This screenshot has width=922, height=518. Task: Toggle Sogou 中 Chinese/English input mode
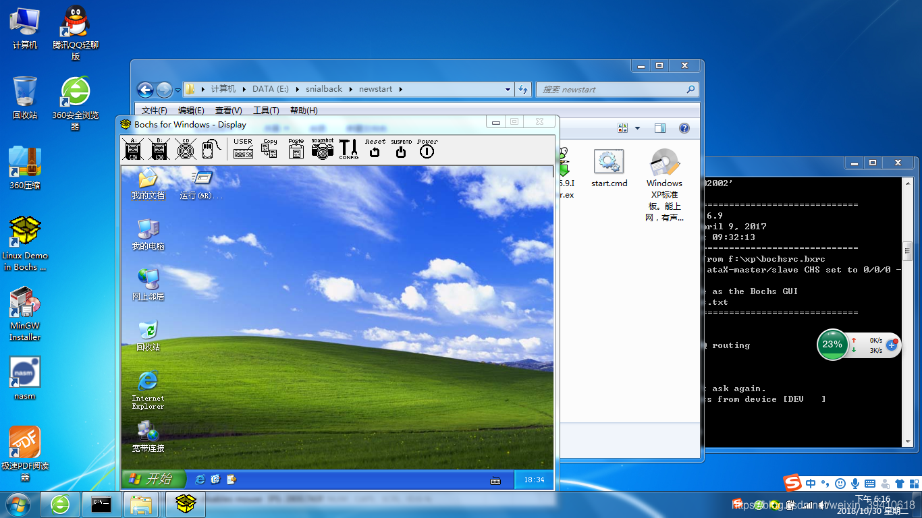(811, 484)
